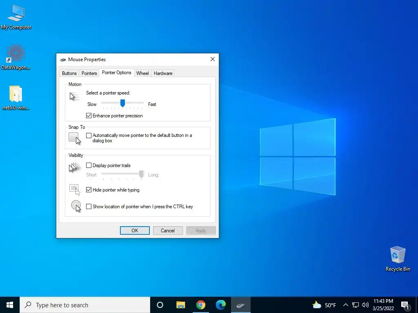Viewport: 418px width, 313px height.
Task: Click the taskbar search box
Action: click(85, 305)
